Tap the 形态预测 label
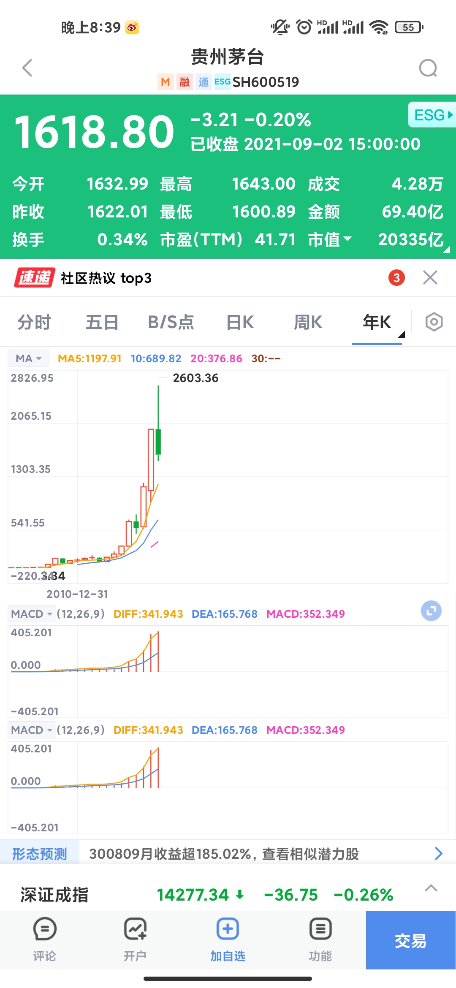 pyautogui.click(x=39, y=854)
